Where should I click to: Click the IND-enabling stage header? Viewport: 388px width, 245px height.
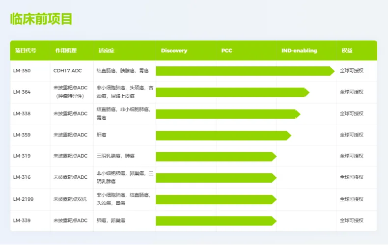click(x=299, y=51)
